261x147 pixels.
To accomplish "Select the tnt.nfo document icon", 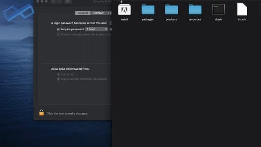I will pos(242,9).
